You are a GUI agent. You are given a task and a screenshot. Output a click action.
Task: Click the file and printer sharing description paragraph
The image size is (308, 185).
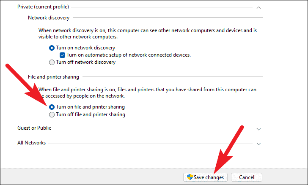click(147, 92)
